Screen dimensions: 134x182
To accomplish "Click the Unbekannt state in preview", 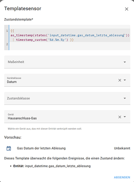I will (122, 148).
